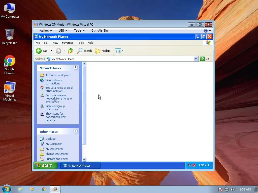Click Add a network place icon
This screenshot has height=193, width=258.
click(42, 75)
